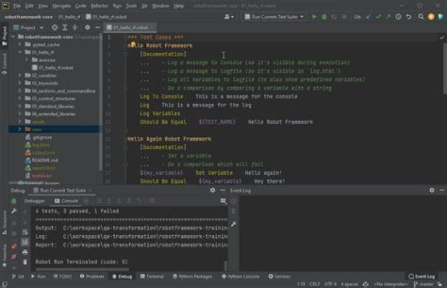Image resolution: width=447 pixels, height=288 pixels.
Task: Toggle scroll to end icon in console sidebar
Action: click(25, 243)
